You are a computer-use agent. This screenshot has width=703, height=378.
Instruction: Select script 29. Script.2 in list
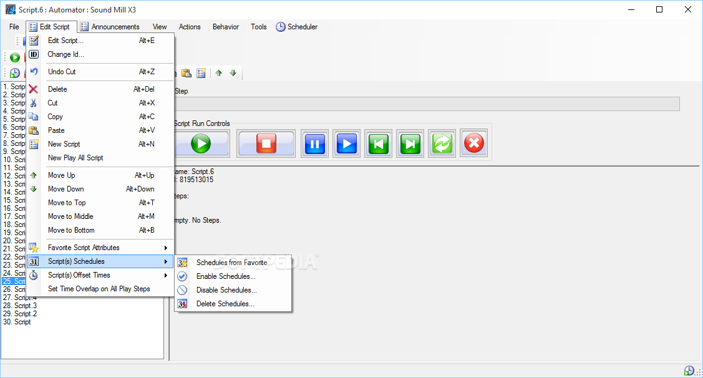[x=20, y=314]
